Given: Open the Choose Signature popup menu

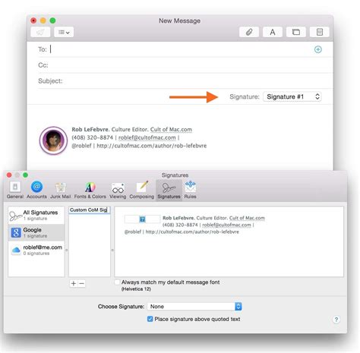Looking at the screenshot, I should [x=194, y=307].
